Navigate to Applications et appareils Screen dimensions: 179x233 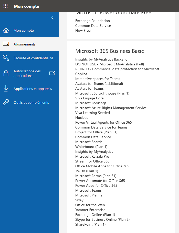29,89
